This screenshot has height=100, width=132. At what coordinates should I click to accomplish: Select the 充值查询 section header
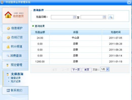[17, 74]
